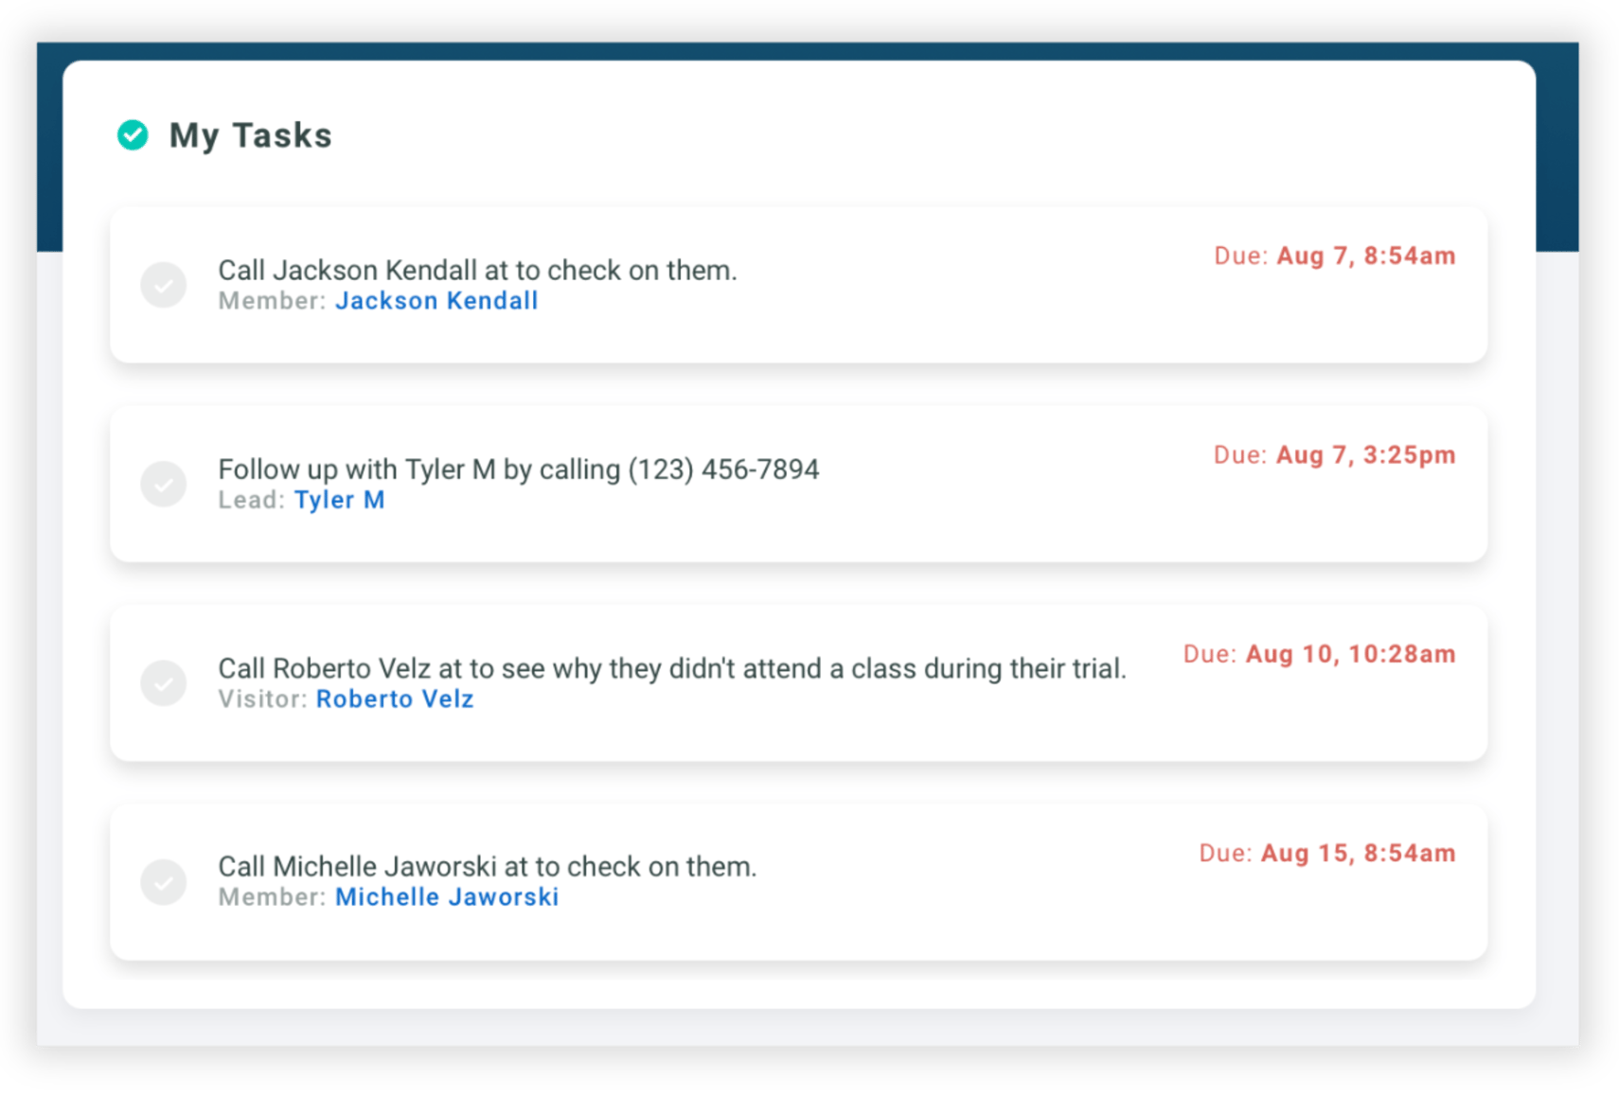Select the completion circle on Jackson Kendall's task
1619x1113 pixels.
tap(164, 284)
